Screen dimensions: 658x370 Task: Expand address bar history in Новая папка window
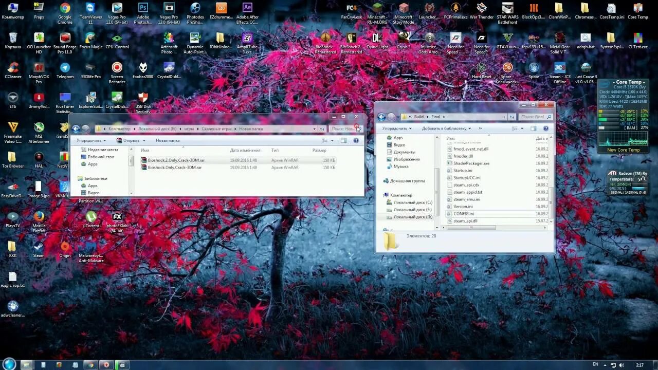[315, 129]
